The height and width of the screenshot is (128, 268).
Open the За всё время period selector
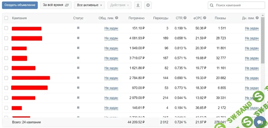[x=56, y=5]
